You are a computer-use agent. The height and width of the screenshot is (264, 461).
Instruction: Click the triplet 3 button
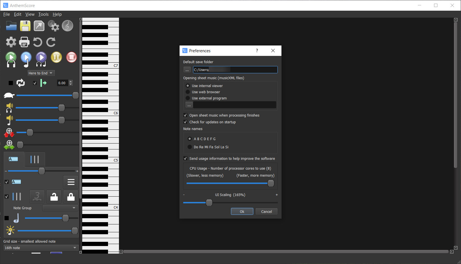point(37,197)
